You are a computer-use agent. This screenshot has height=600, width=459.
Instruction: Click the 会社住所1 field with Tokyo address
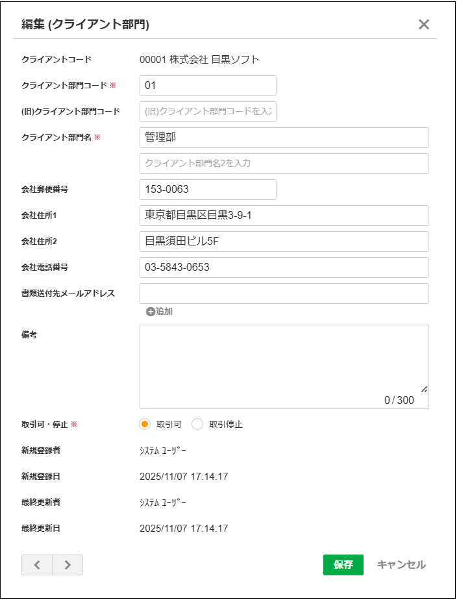[x=282, y=215]
